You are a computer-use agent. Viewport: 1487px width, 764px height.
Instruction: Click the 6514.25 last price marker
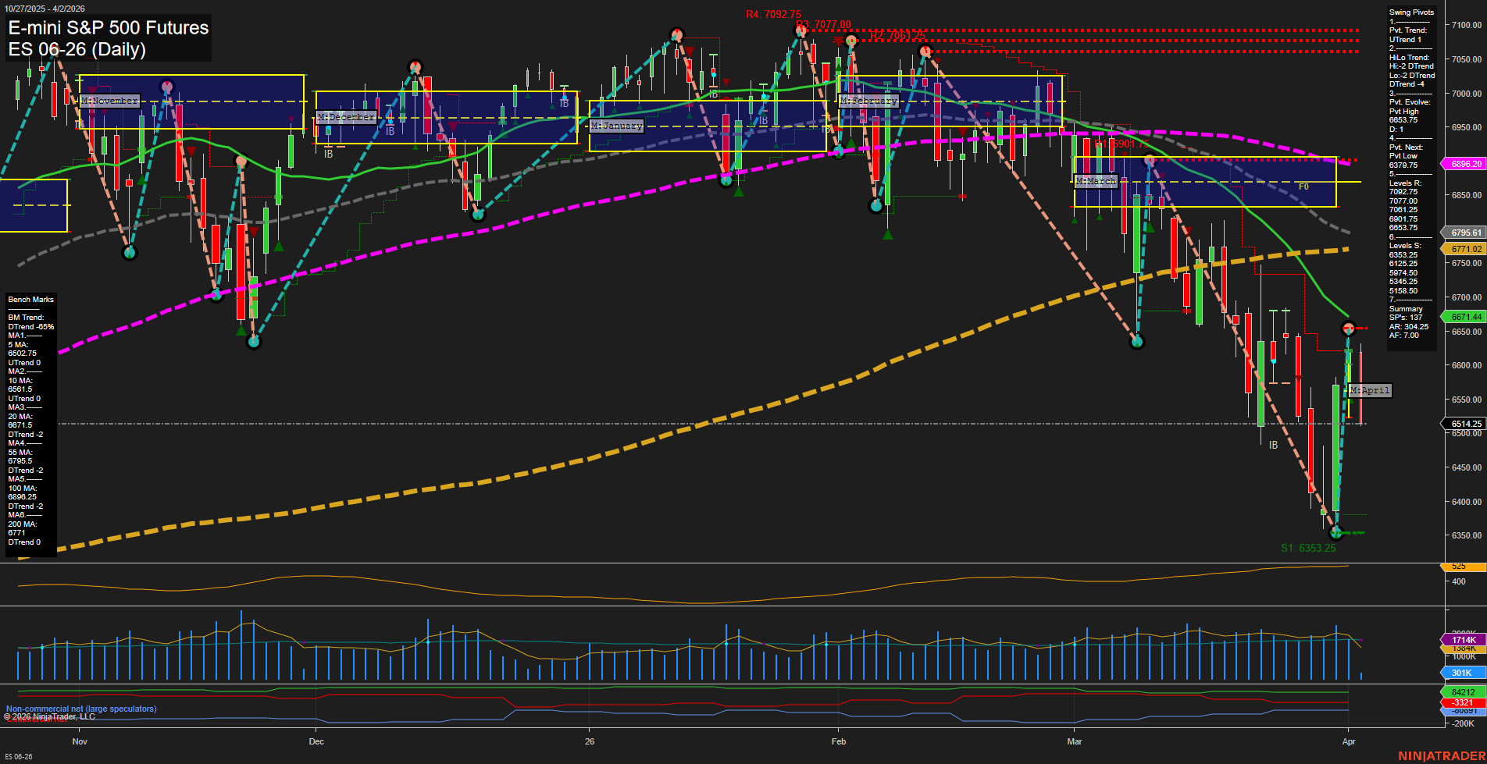tap(1464, 424)
